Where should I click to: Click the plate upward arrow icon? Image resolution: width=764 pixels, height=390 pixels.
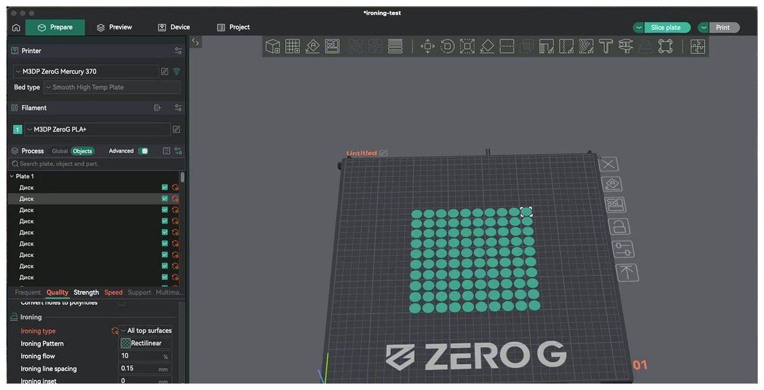[627, 272]
